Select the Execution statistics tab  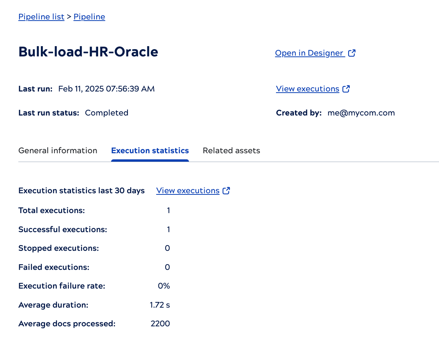[150, 150]
